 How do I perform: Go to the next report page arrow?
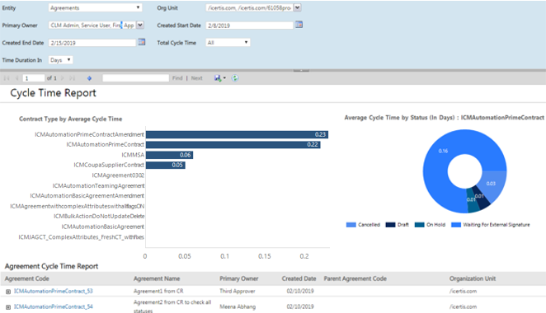point(63,78)
